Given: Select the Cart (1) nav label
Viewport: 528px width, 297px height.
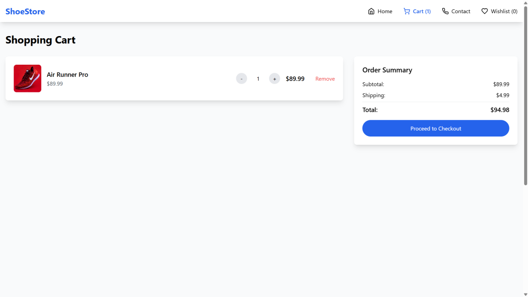Looking at the screenshot, I should 422,11.
